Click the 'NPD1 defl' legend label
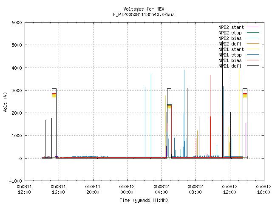The height and width of the screenshot is (204, 272). tap(230, 66)
